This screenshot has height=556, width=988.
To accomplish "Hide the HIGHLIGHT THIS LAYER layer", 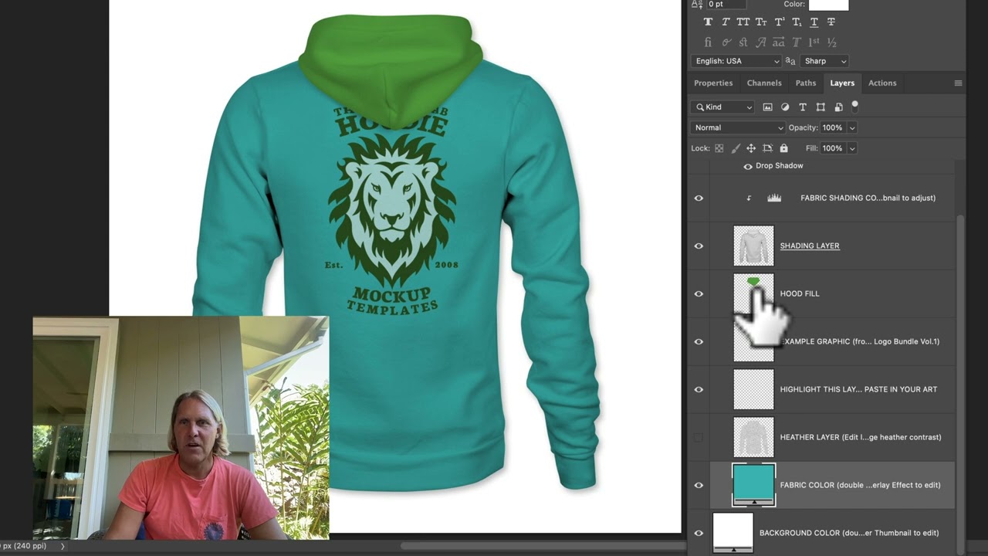I will pyautogui.click(x=699, y=390).
